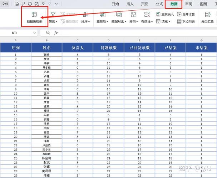Click the 分类汇总 subtotal icon
The width and height of the screenshot is (217, 178).
coord(207,14)
